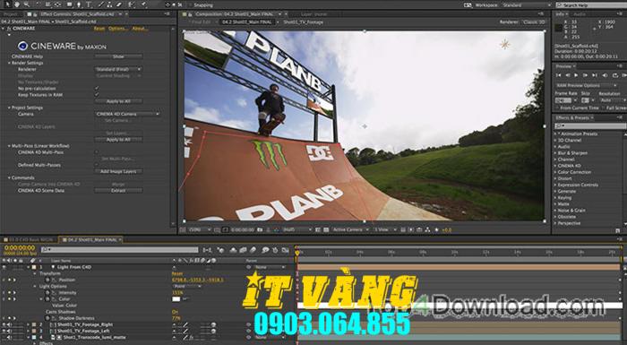This screenshot has width=627, height=345.
Task: Toggle Snapping checkbox in toolbar
Action: (191, 5)
